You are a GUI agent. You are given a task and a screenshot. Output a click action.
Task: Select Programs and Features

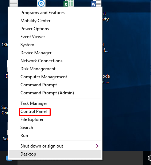click(42, 13)
